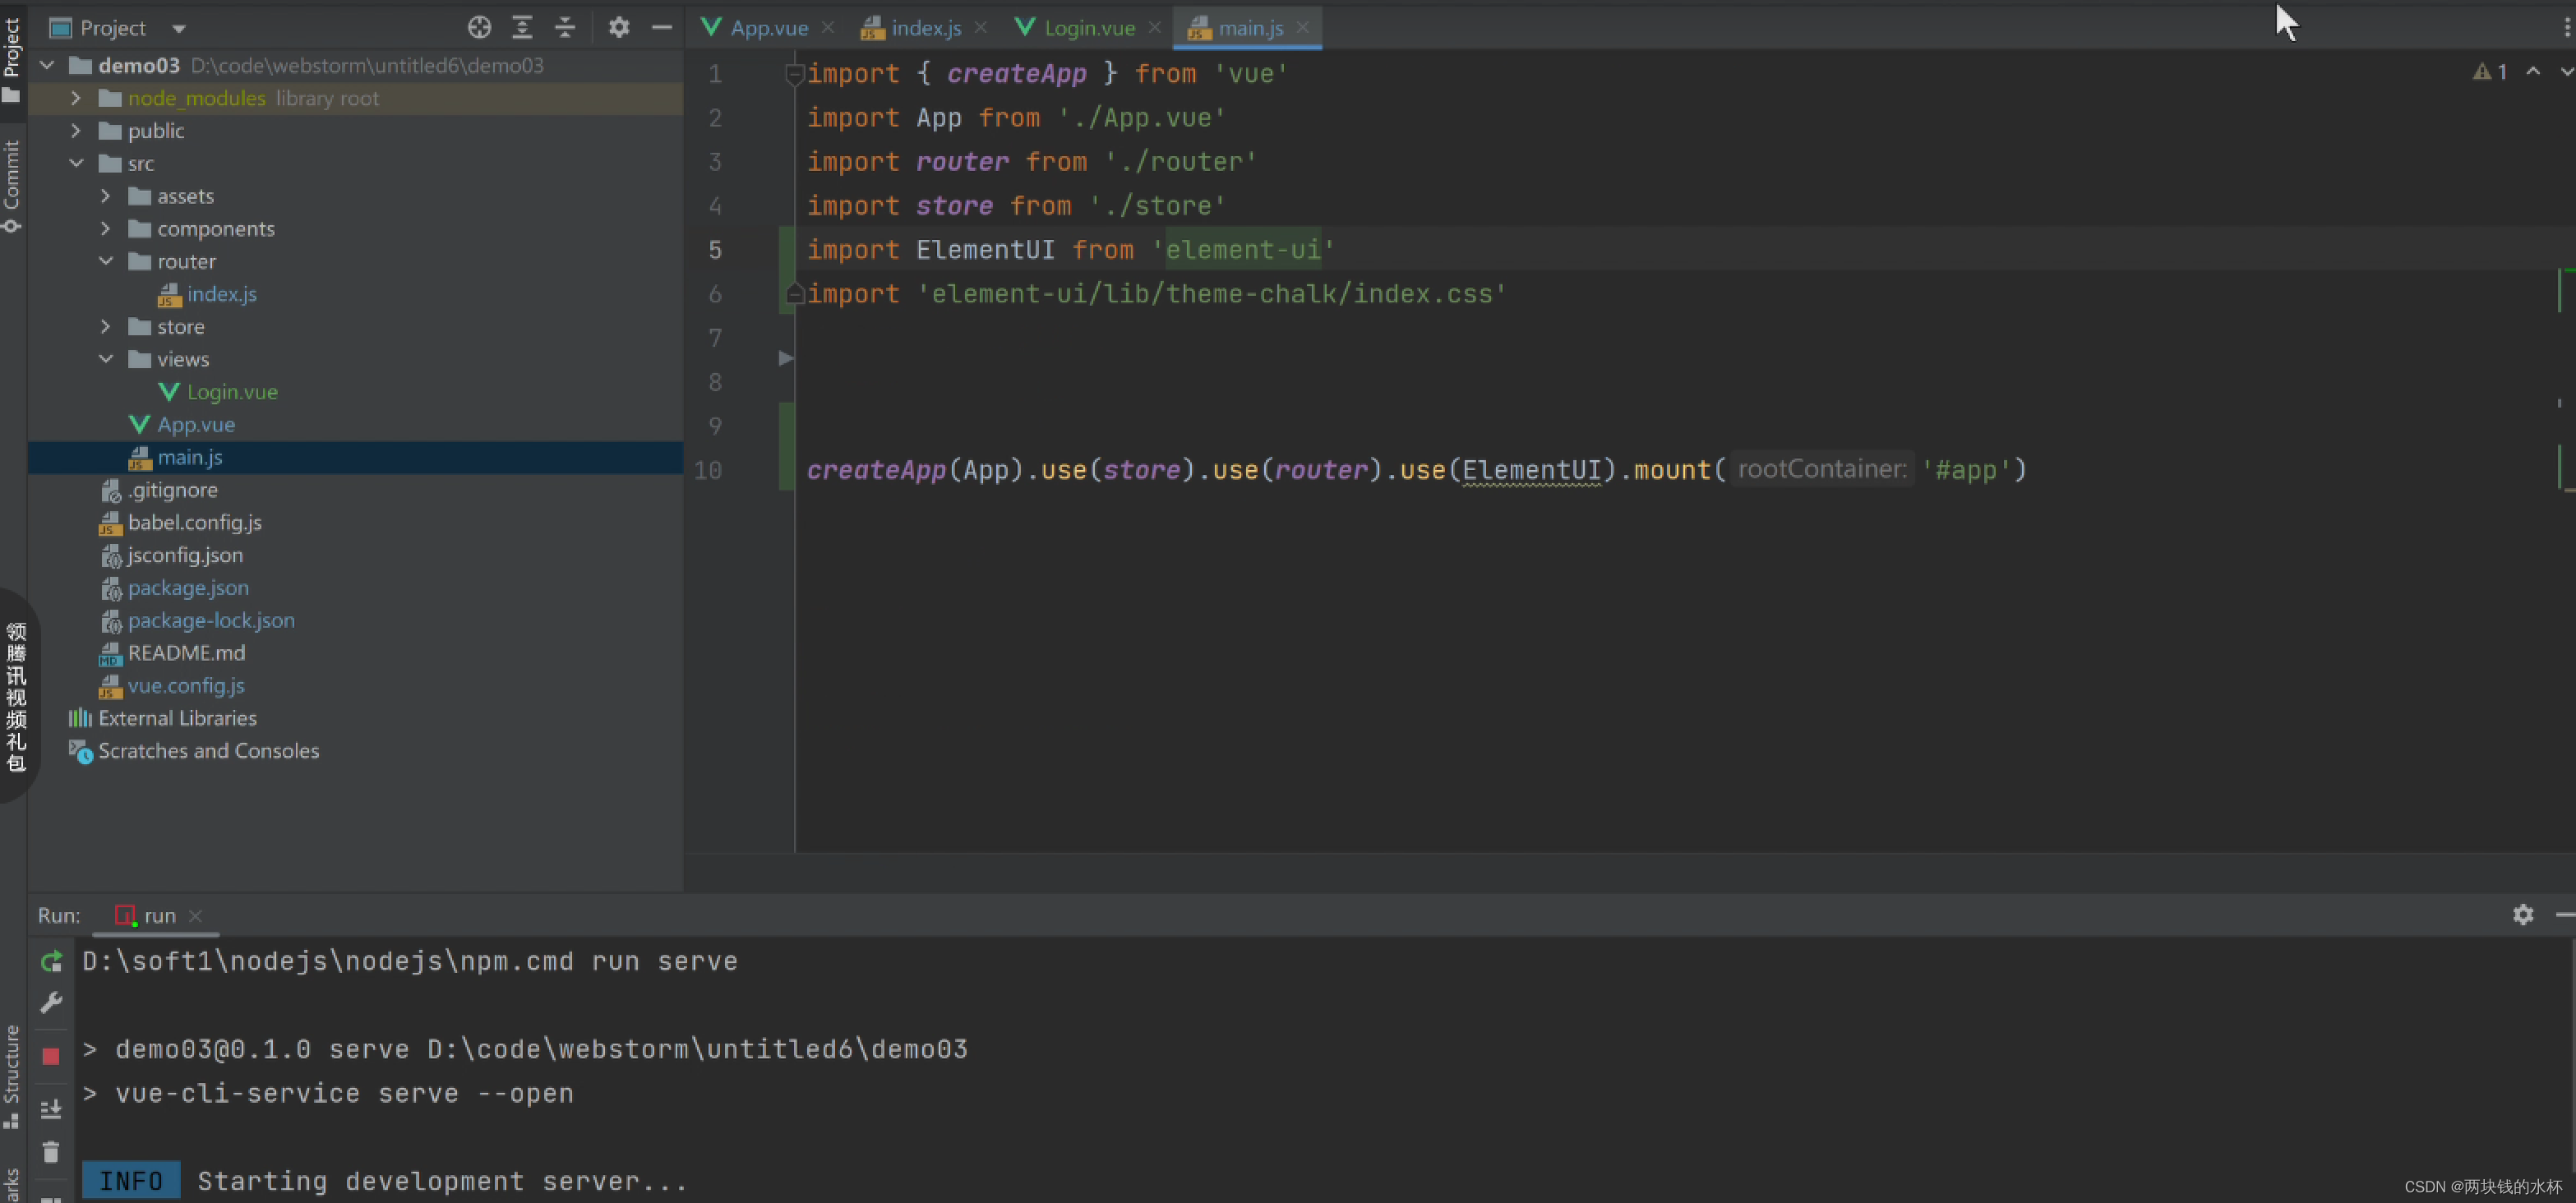Click the Expand All icon in Project panel
The height and width of the screenshot is (1203, 2576).
click(522, 27)
